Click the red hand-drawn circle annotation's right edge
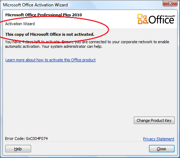The height and width of the screenshot is (158, 180). pyautogui.click(x=108, y=29)
